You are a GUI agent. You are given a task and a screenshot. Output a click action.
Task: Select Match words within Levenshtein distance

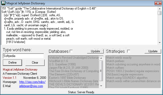[133, 81]
